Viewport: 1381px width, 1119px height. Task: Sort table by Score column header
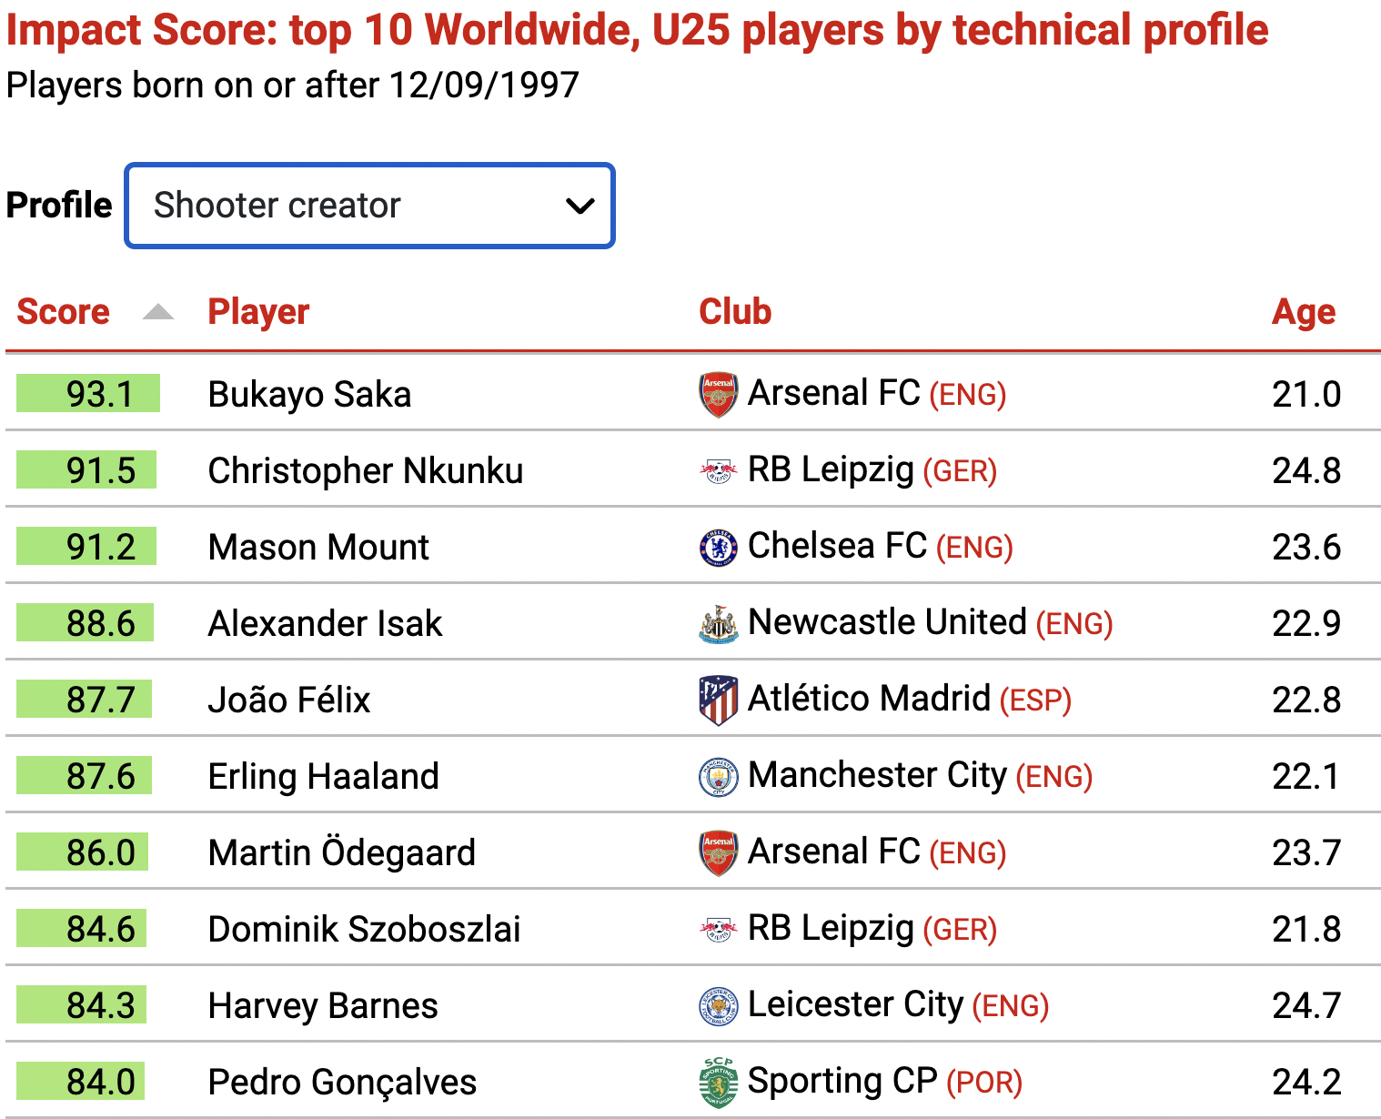click(x=64, y=312)
